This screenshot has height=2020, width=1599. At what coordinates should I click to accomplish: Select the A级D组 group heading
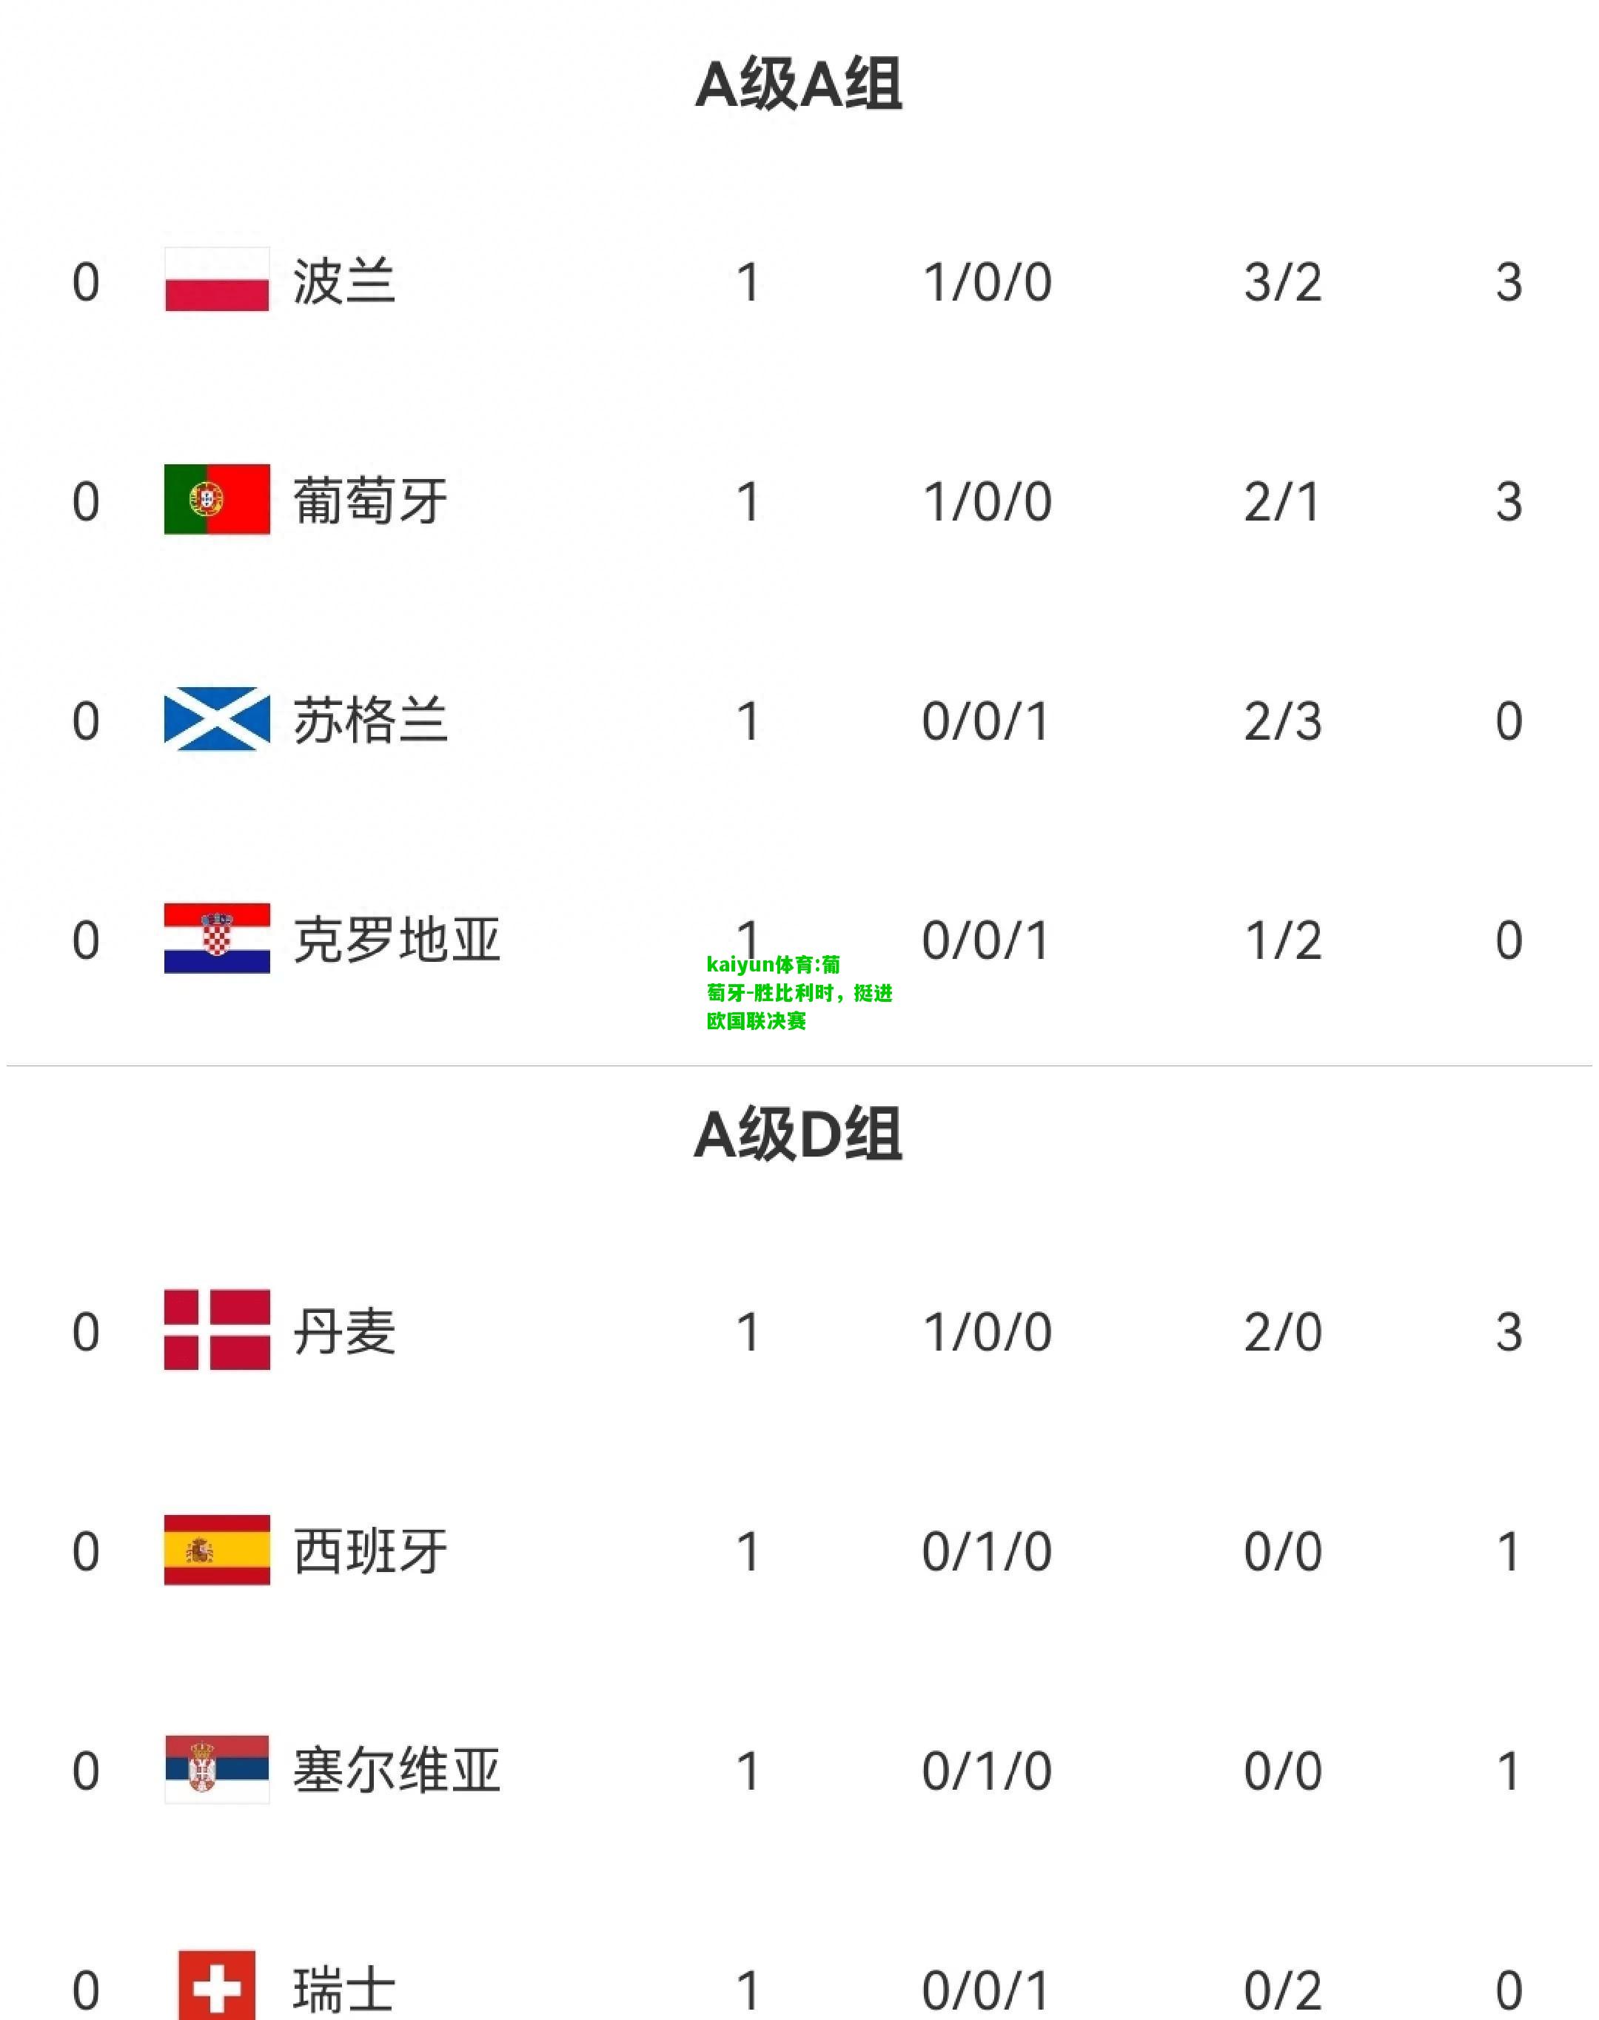point(799,1134)
